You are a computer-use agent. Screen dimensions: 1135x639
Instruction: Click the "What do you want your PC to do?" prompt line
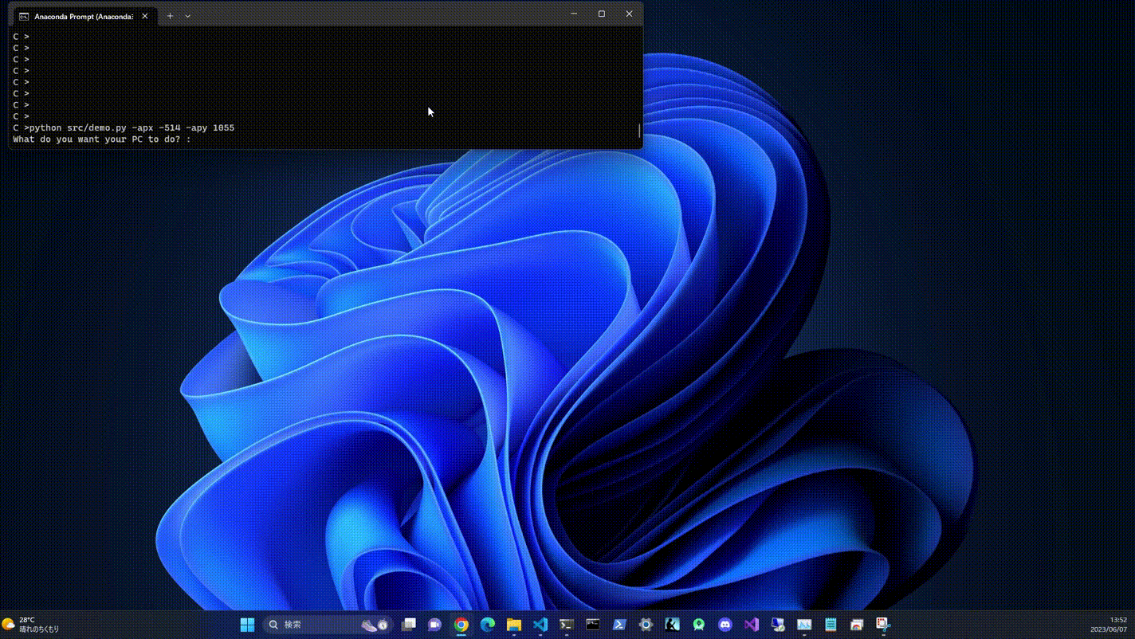coord(102,139)
